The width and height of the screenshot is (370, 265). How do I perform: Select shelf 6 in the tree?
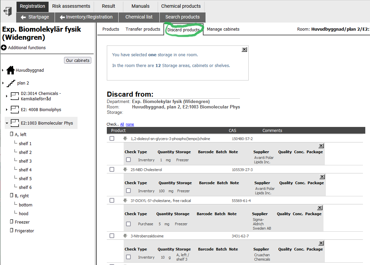pyautogui.click(x=25, y=188)
